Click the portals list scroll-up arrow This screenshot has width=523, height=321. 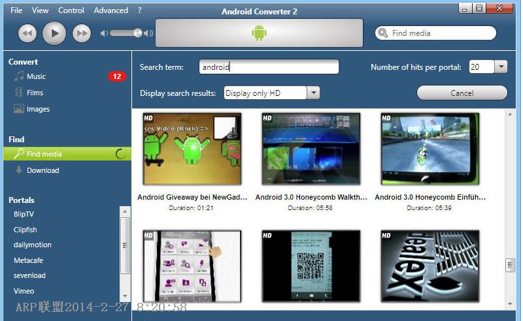[125, 211]
